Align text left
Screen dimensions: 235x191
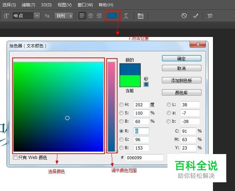coord(82,16)
